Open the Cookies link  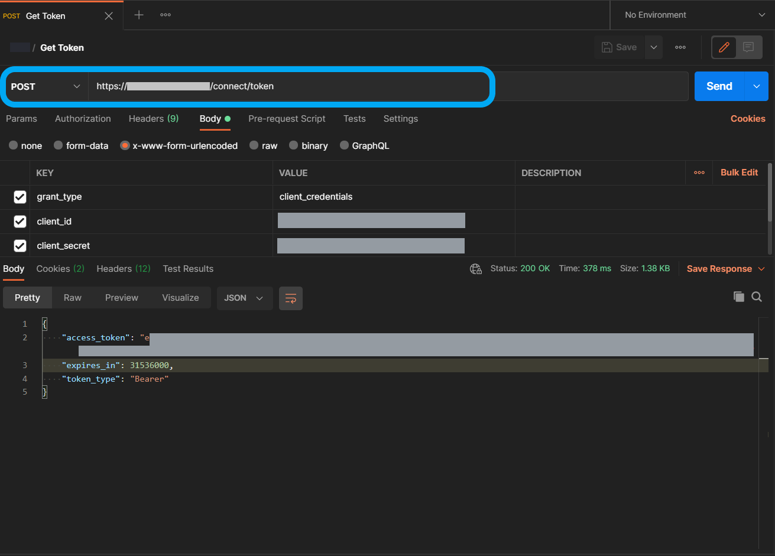(748, 119)
